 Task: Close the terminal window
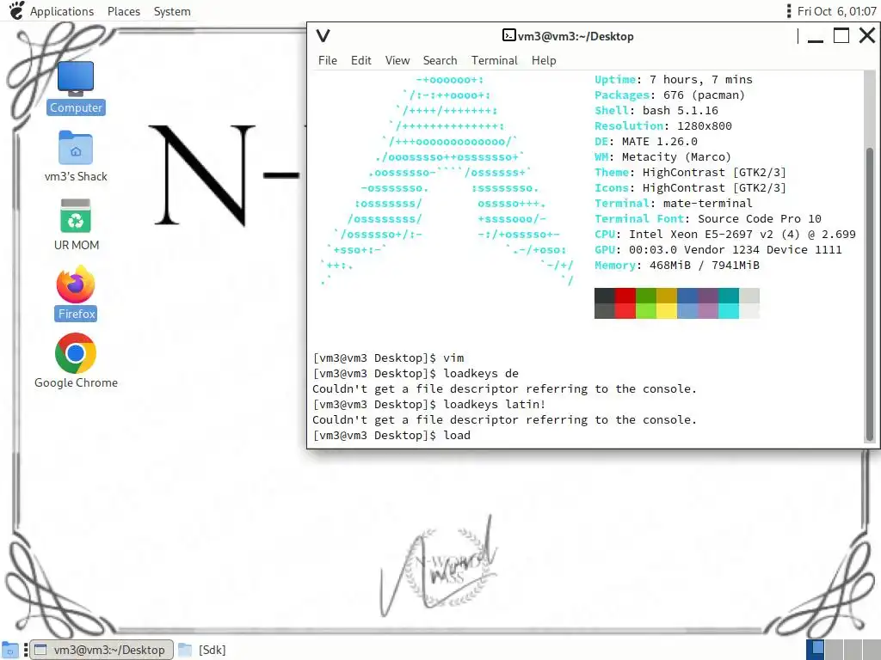867,36
